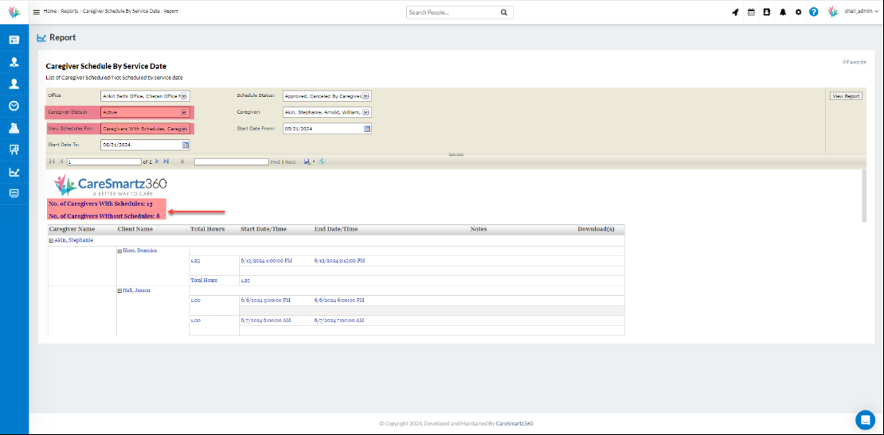Go to next report page arrow
The image size is (884, 435).
tap(158, 161)
